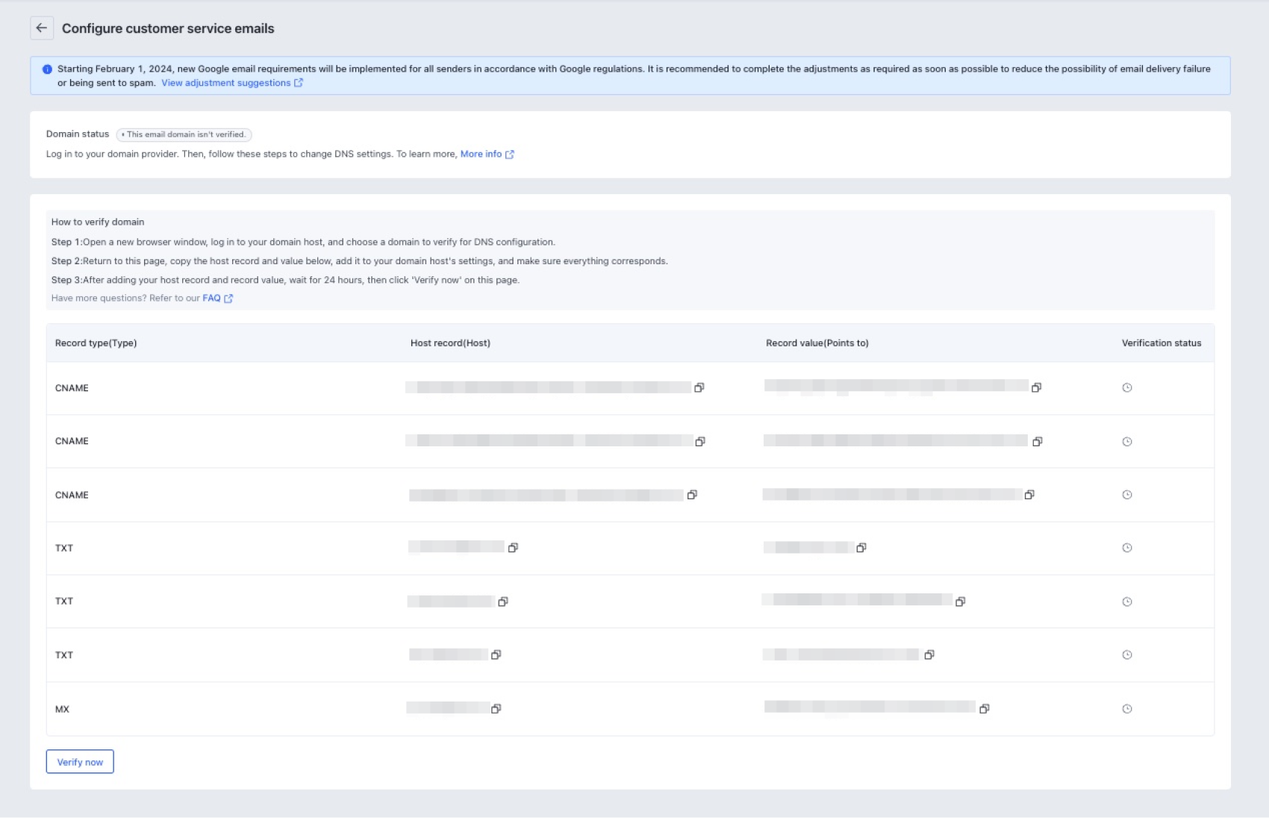Copy the third CNAME record value
This screenshot has width=1269, height=818.
(x=1029, y=495)
